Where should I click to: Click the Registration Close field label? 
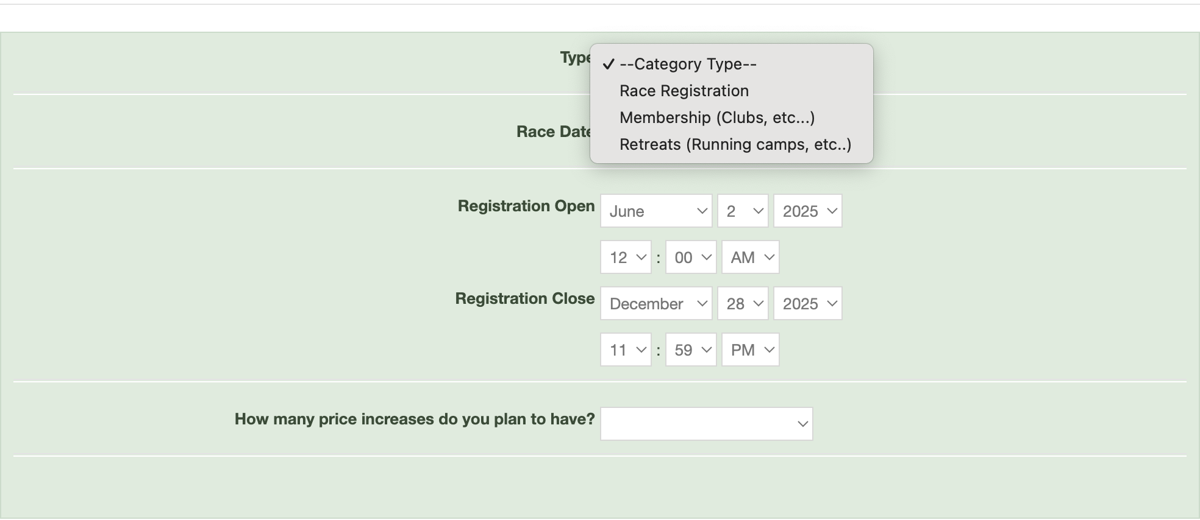(x=524, y=298)
